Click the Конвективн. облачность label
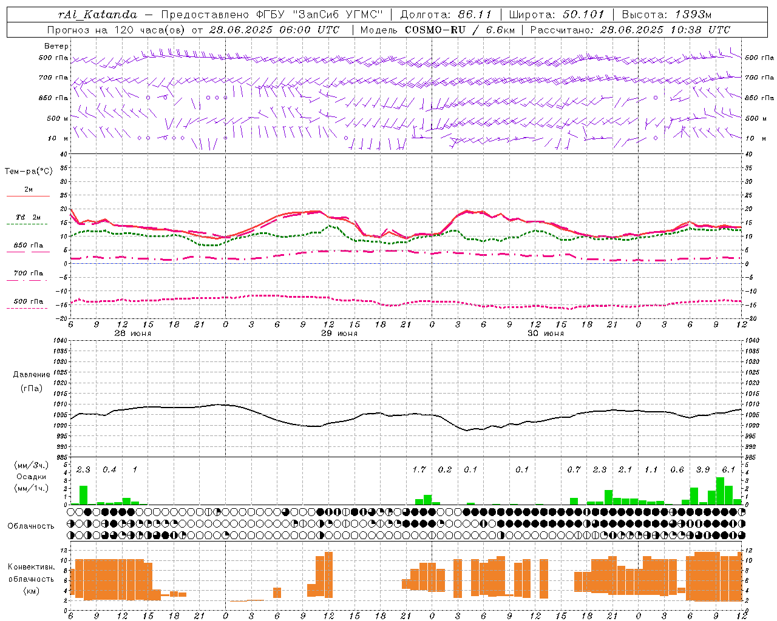The width and height of the screenshot is (777, 621). tap(31, 573)
